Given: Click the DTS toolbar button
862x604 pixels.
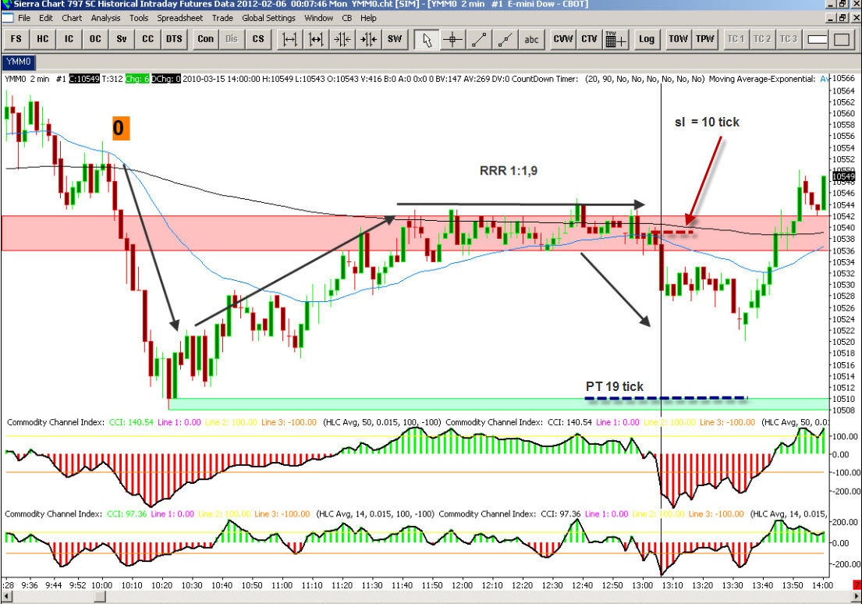Looking at the screenshot, I should 174,39.
